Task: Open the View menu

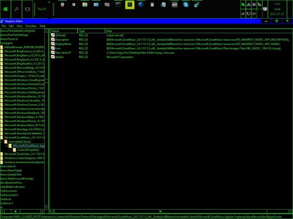Action: (x=19, y=26)
